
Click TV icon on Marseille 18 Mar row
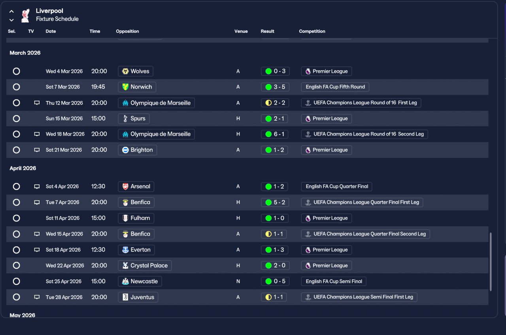point(37,134)
